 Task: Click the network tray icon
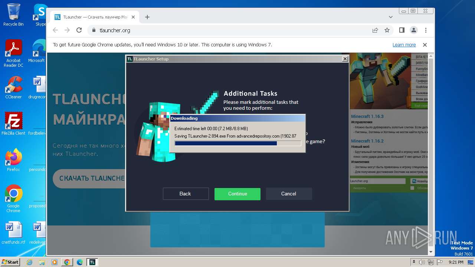pyautogui.click(x=431, y=262)
